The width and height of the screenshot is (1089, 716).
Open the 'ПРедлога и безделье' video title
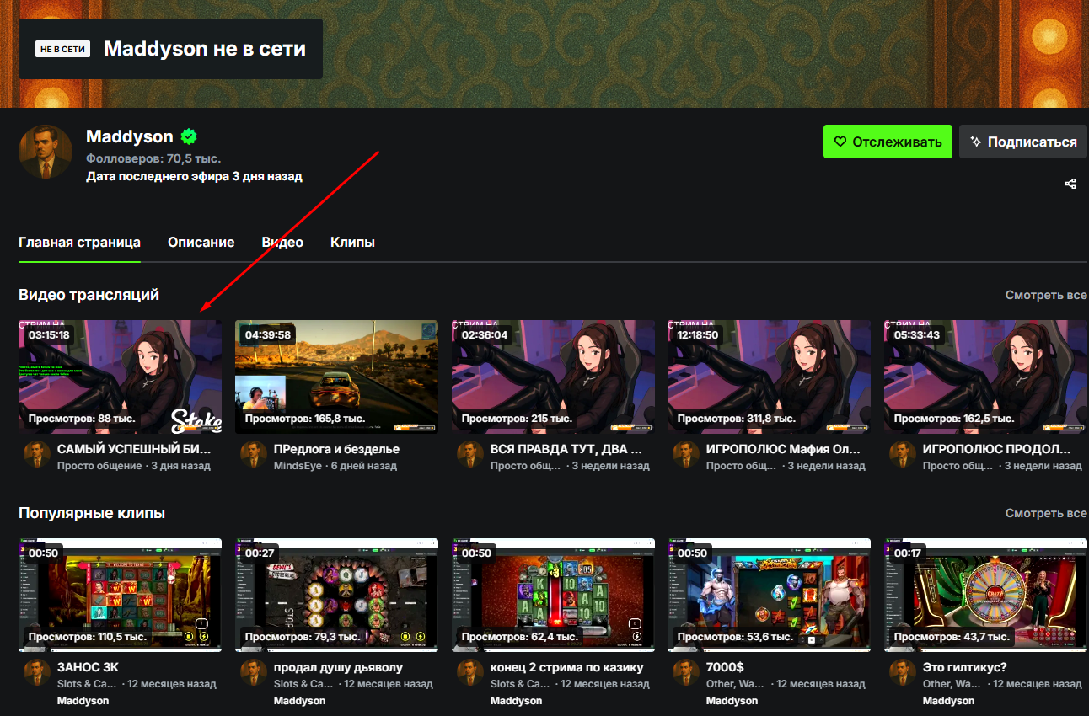click(x=336, y=449)
